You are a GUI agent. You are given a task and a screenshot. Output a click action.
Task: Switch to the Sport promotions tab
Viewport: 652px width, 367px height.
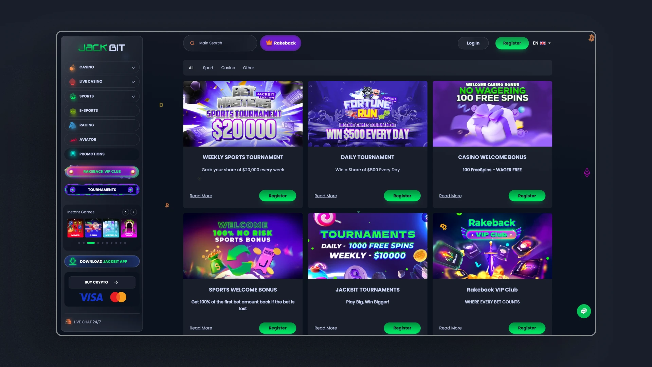(x=208, y=68)
